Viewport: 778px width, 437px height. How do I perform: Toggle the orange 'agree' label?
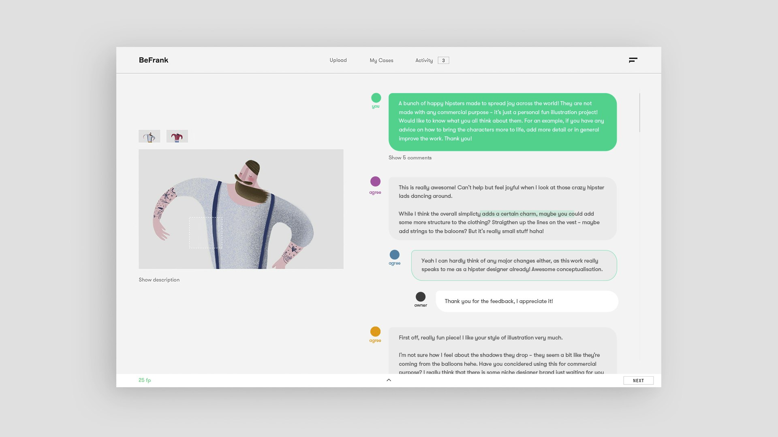375,341
